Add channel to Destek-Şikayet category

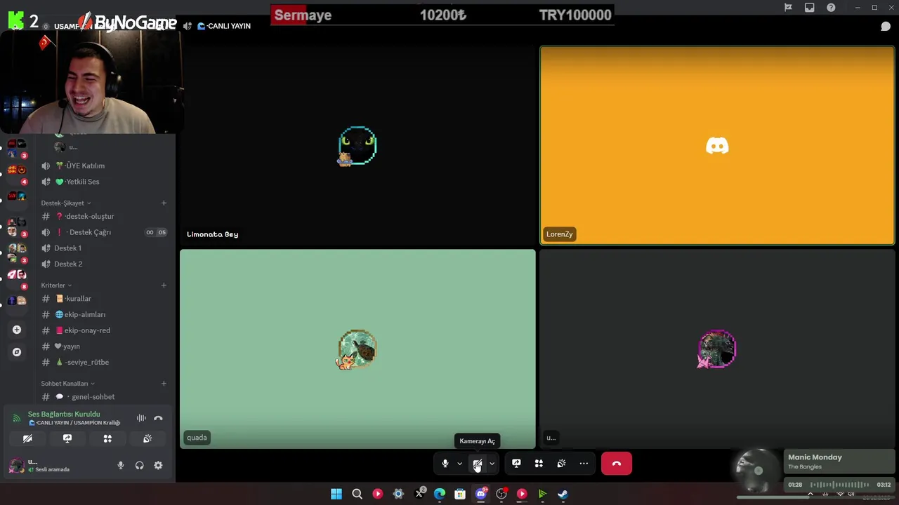[x=164, y=203]
